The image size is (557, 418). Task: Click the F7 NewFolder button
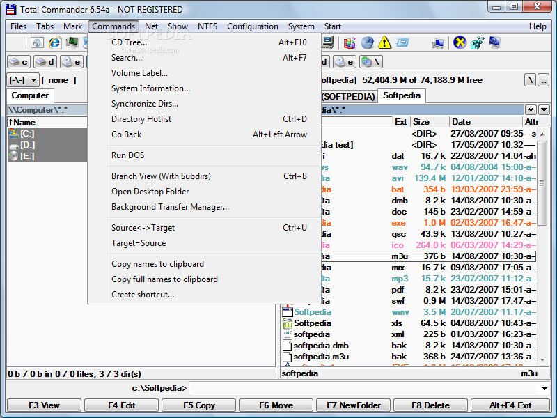tap(354, 405)
